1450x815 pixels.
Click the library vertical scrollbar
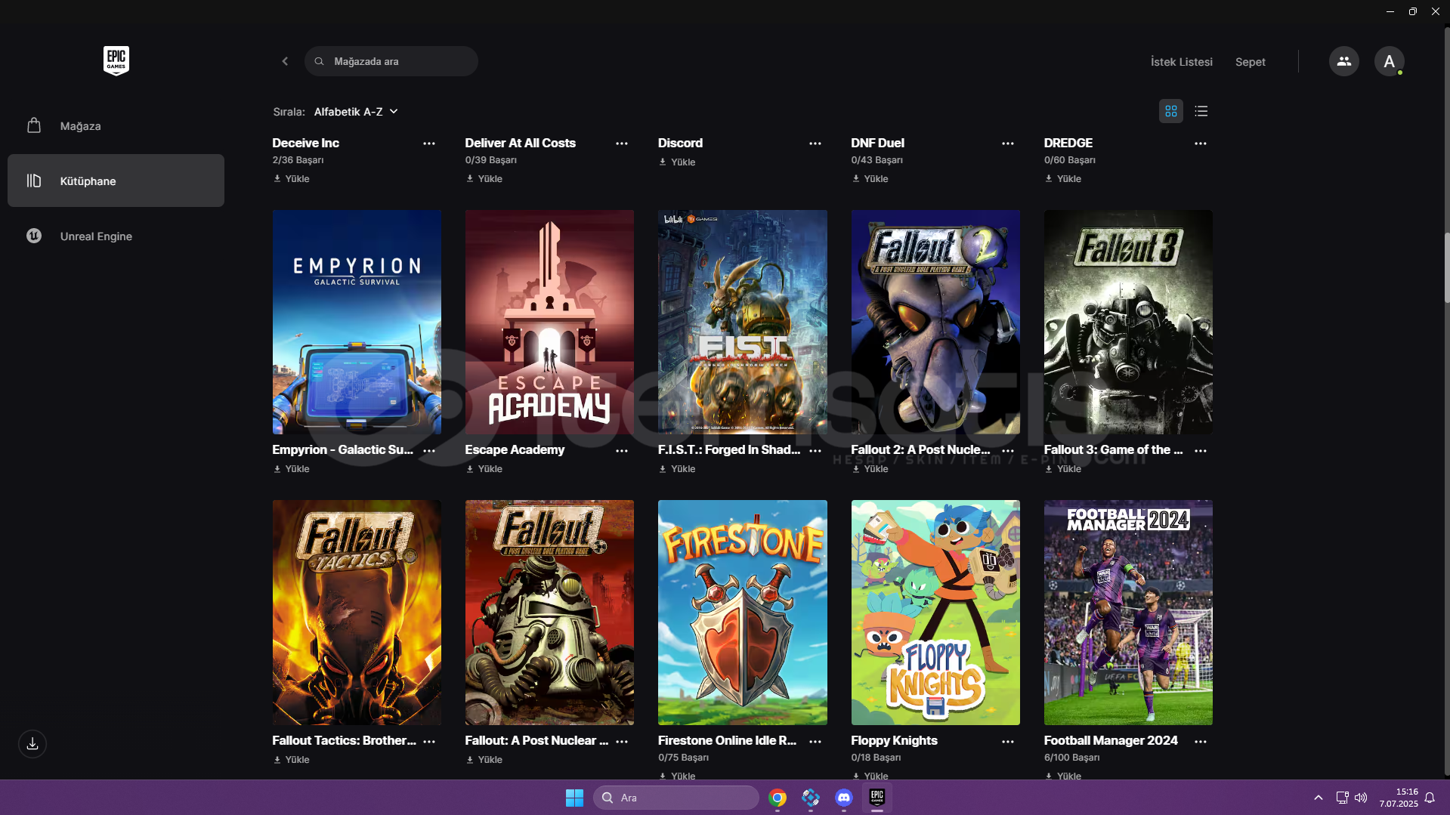(1446, 268)
